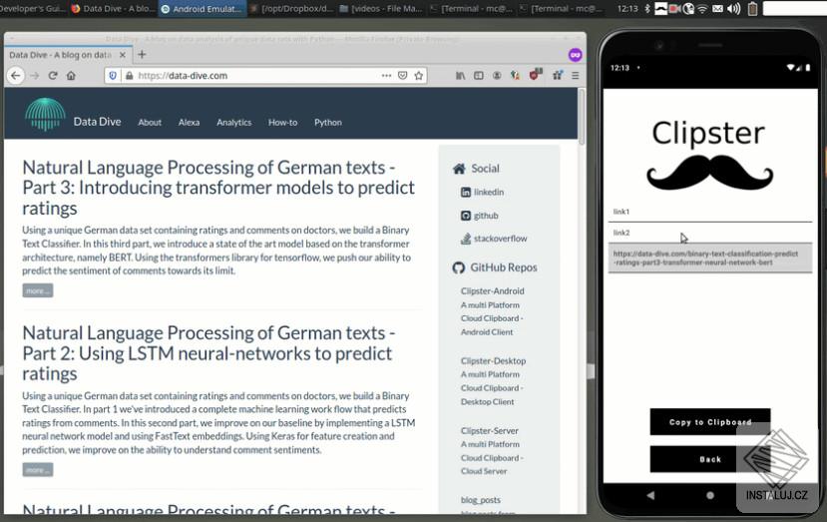Screen dimensions: 827x522
Task: Select link2 row in Clipster
Action: pos(710,233)
